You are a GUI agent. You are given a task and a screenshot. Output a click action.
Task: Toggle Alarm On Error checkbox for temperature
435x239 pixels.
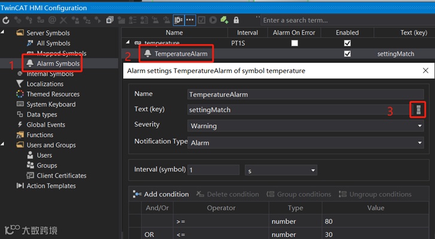pos(294,43)
